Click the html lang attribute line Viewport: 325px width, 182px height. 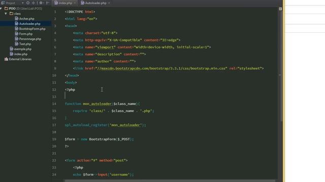pos(81,19)
